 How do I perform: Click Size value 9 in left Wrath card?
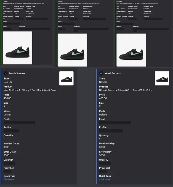tap(4, 106)
